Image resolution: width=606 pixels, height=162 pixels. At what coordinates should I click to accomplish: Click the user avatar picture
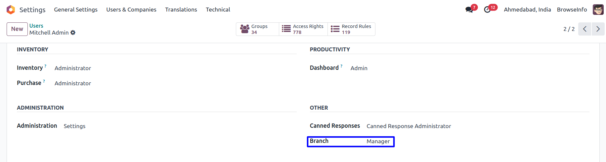(x=598, y=10)
